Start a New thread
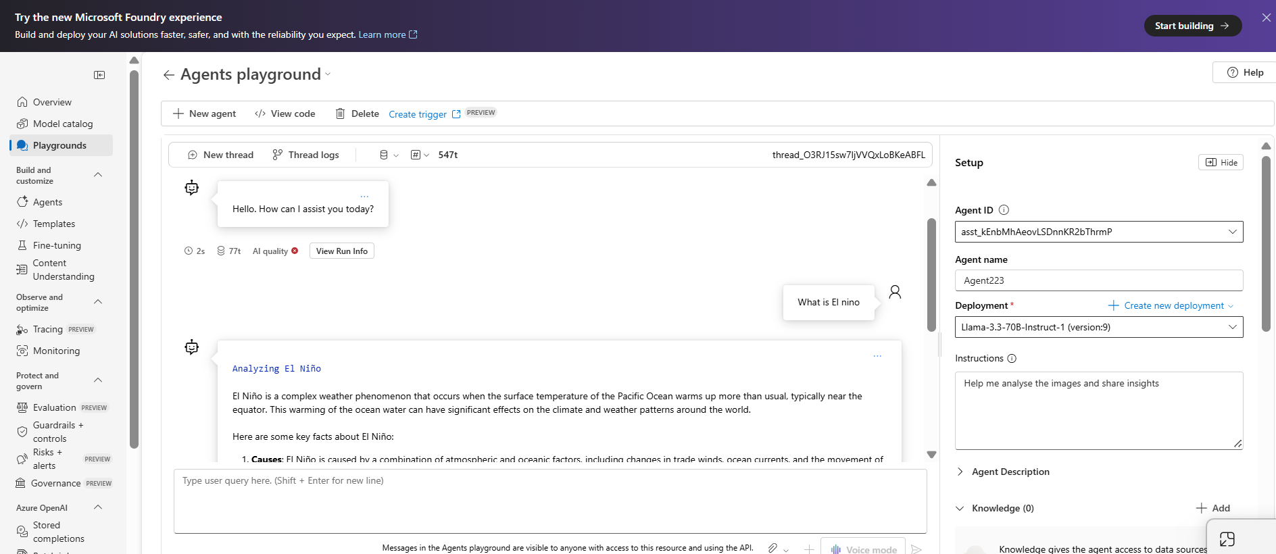The height and width of the screenshot is (554, 1276). pyautogui.click(x=220, y=155)
